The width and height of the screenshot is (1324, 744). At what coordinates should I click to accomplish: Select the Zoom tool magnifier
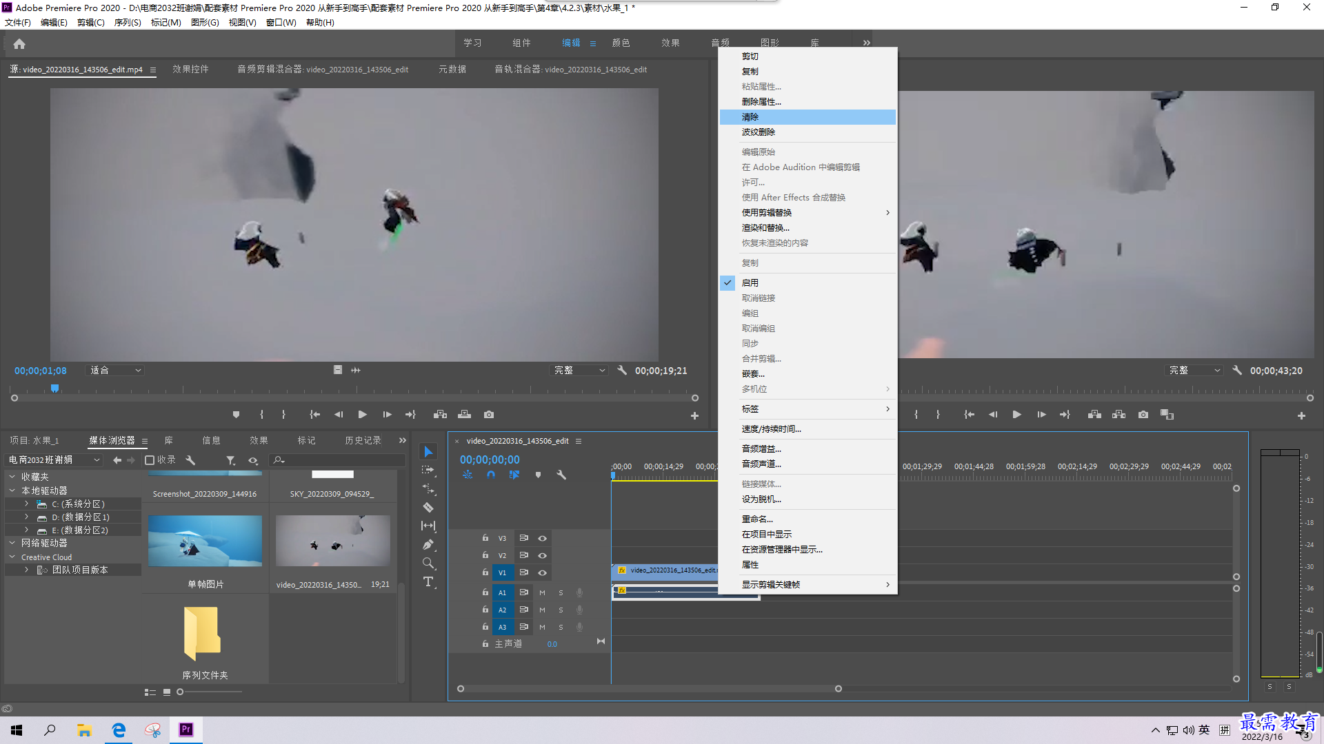[x=428, y=563]
